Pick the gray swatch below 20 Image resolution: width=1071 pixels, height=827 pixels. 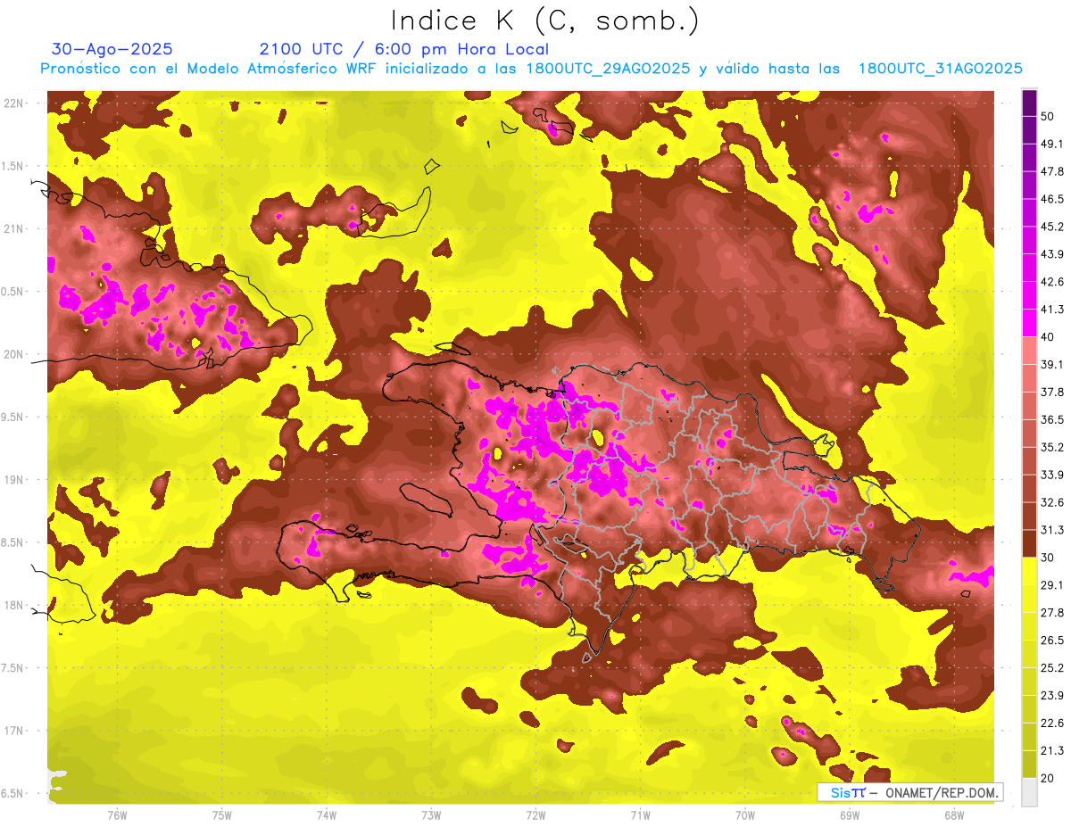1029,792
